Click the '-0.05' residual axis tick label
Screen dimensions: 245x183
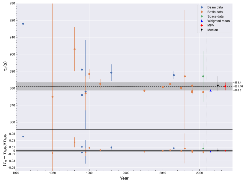click(x=12, y=168)
